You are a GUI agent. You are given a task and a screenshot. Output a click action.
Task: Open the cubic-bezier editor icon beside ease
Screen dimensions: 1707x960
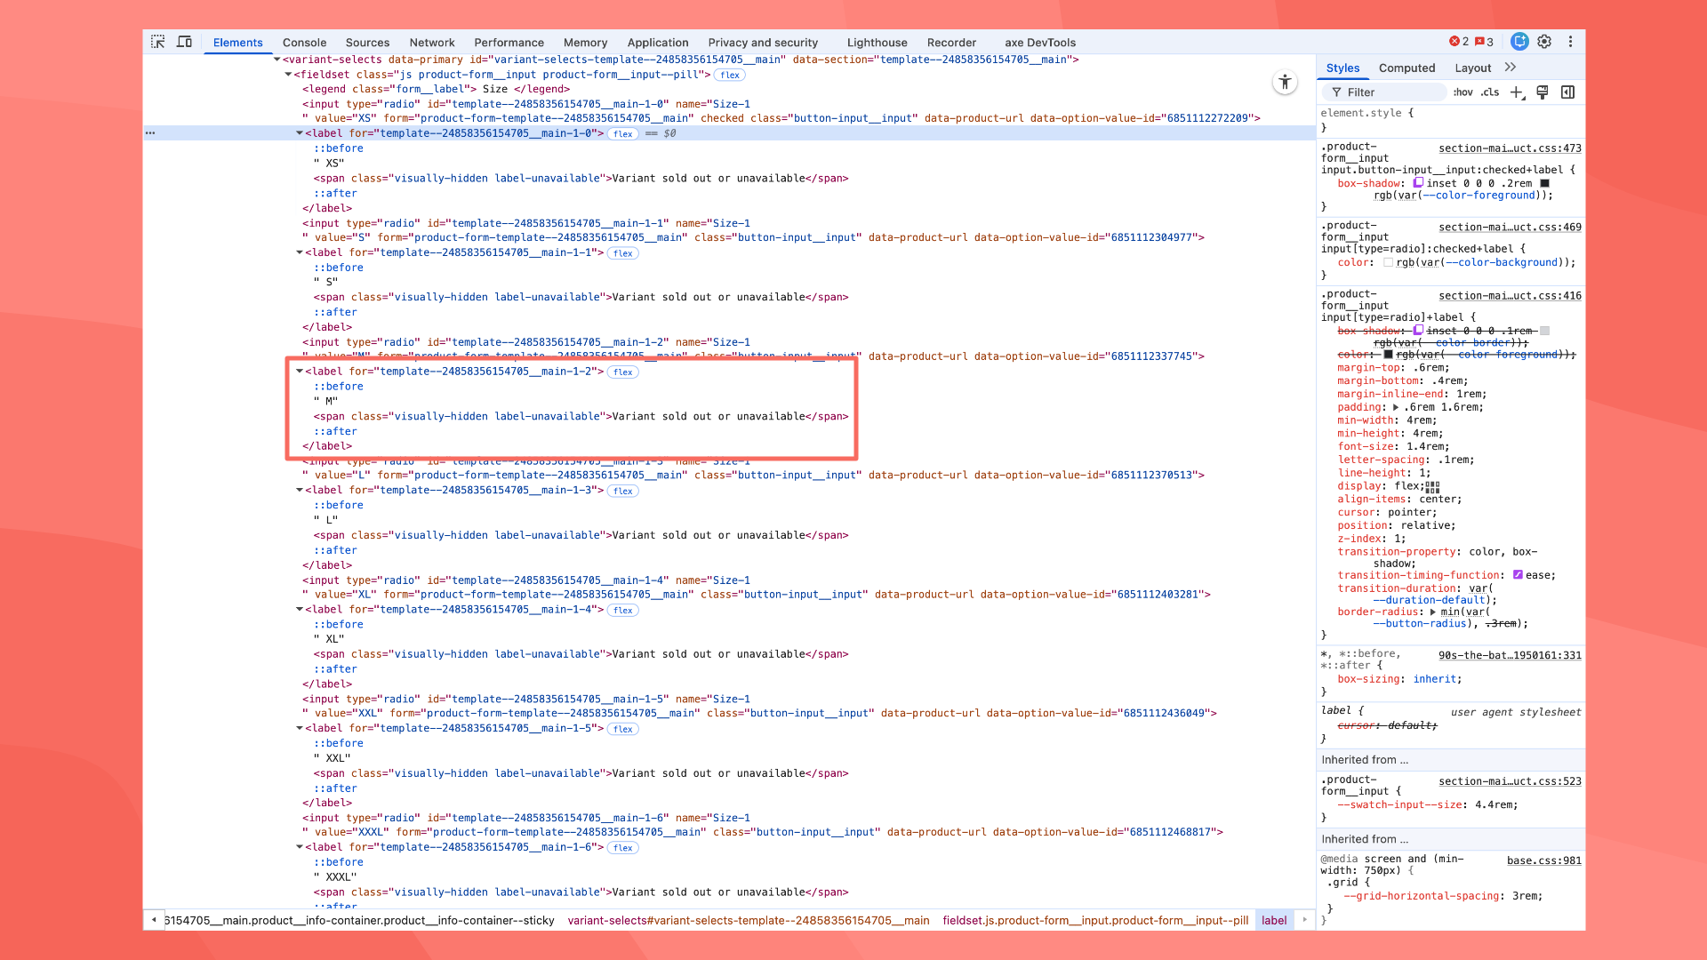(x=1516, y=575)
